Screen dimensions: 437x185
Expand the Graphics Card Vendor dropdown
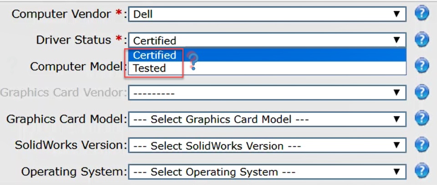(x=267, y=93)
